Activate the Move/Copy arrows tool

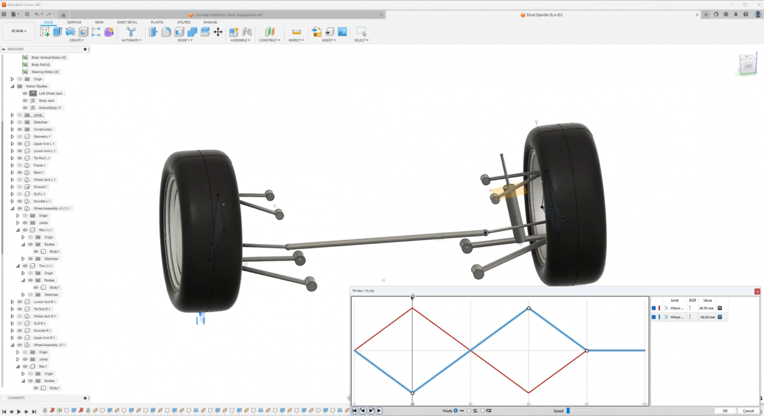[x=218, y=32]
